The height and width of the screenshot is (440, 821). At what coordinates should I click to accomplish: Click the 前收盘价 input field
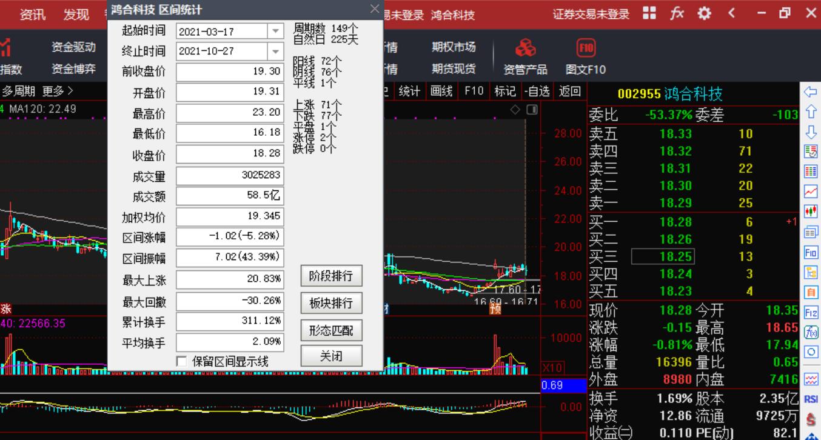point(229,72)
